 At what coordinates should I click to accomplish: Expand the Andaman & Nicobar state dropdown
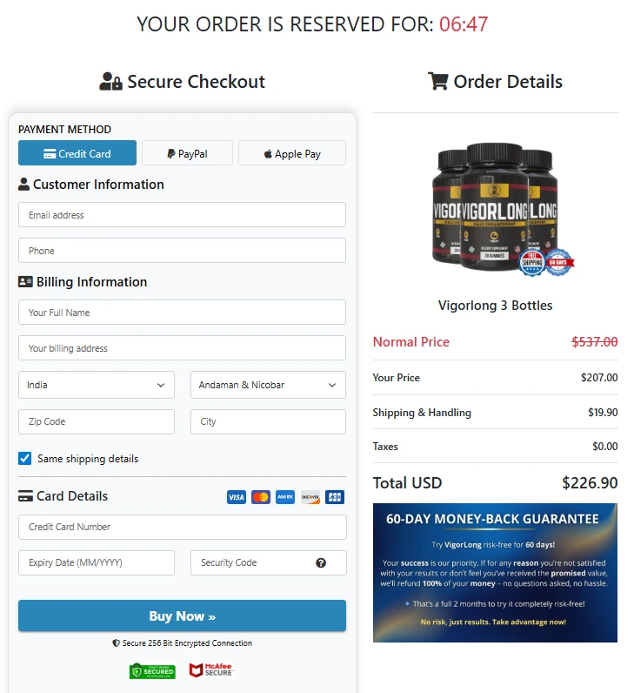coord(268,385)
